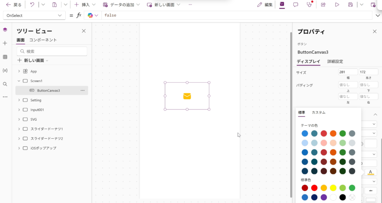Open the data table icon in left rail
This screenshot has width=382, height=203.
[x=5, y=57]
